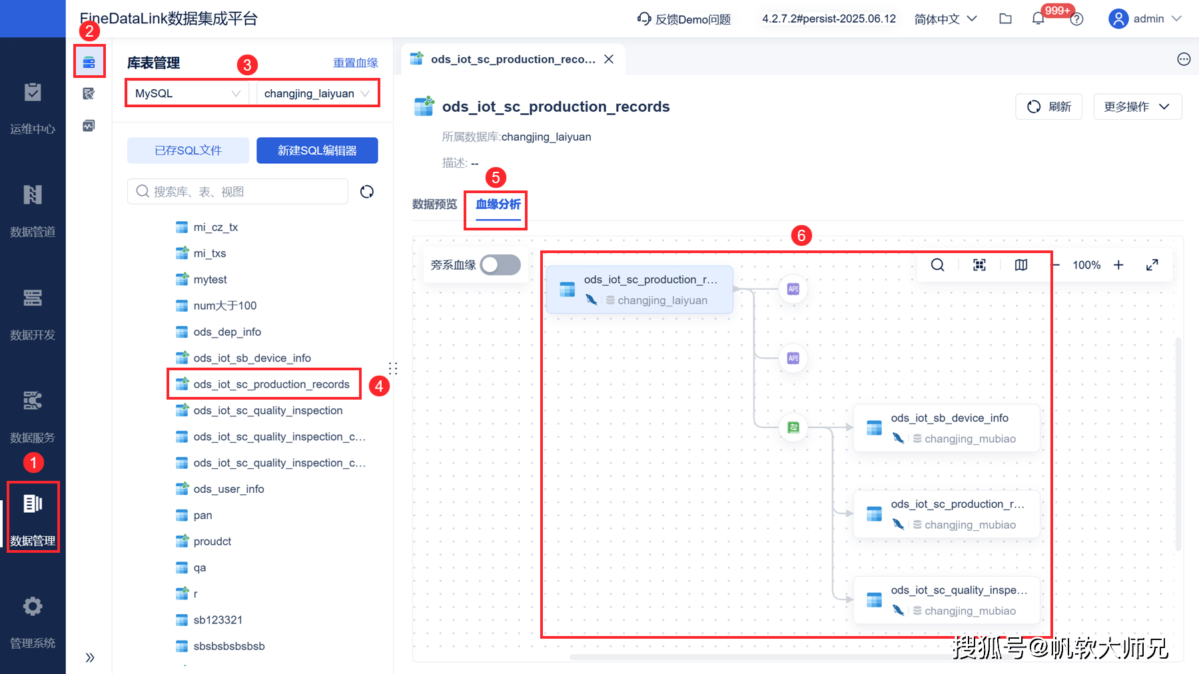Click the 运维中心 sidebar icon
Screen dimensions: 1199x674
tap(32, 107)
